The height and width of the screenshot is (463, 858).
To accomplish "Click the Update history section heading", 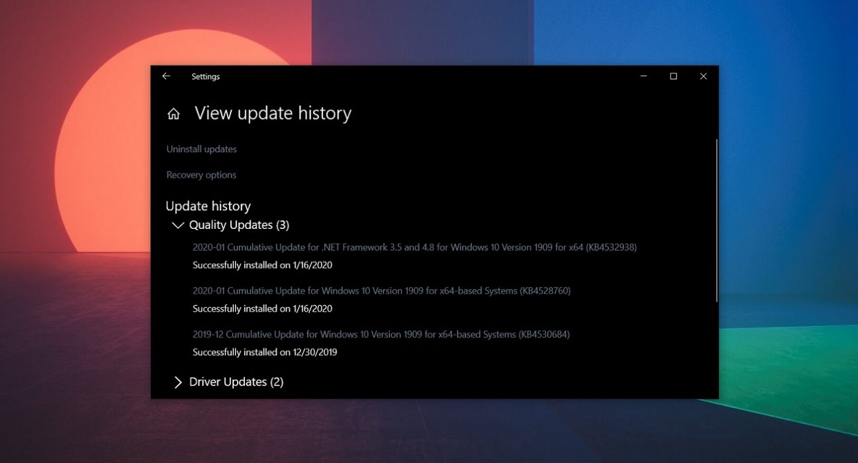I will [208, 206].
